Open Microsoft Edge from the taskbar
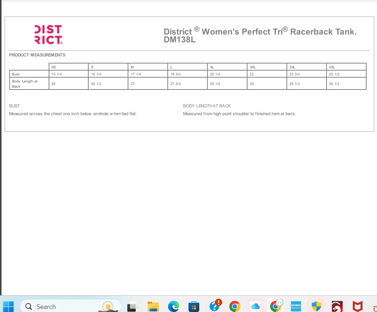 (x=173, y=306)
